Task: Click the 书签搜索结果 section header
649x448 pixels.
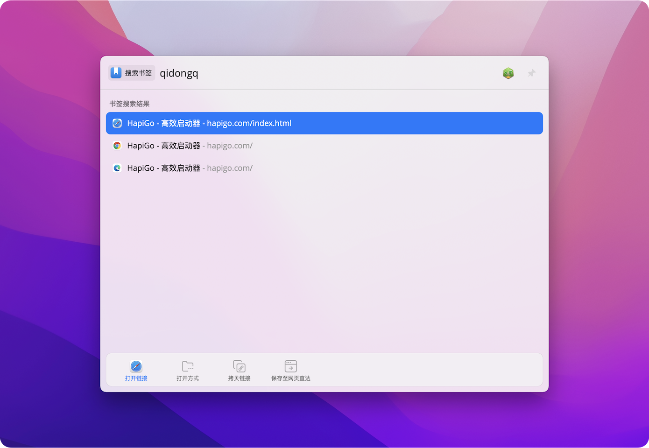Action: 129,104
